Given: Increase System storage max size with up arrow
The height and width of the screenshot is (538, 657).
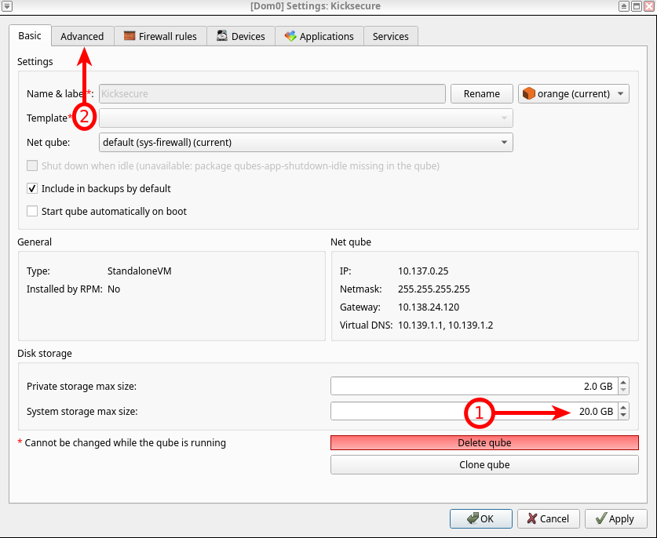Looking at the screenshot, I should pyautogui.click(x=623, y=407).
